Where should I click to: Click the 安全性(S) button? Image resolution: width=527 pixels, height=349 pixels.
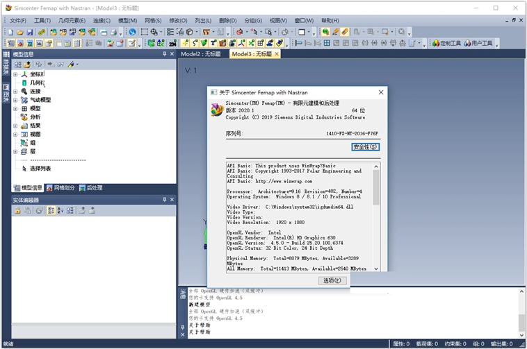[365, 147]
